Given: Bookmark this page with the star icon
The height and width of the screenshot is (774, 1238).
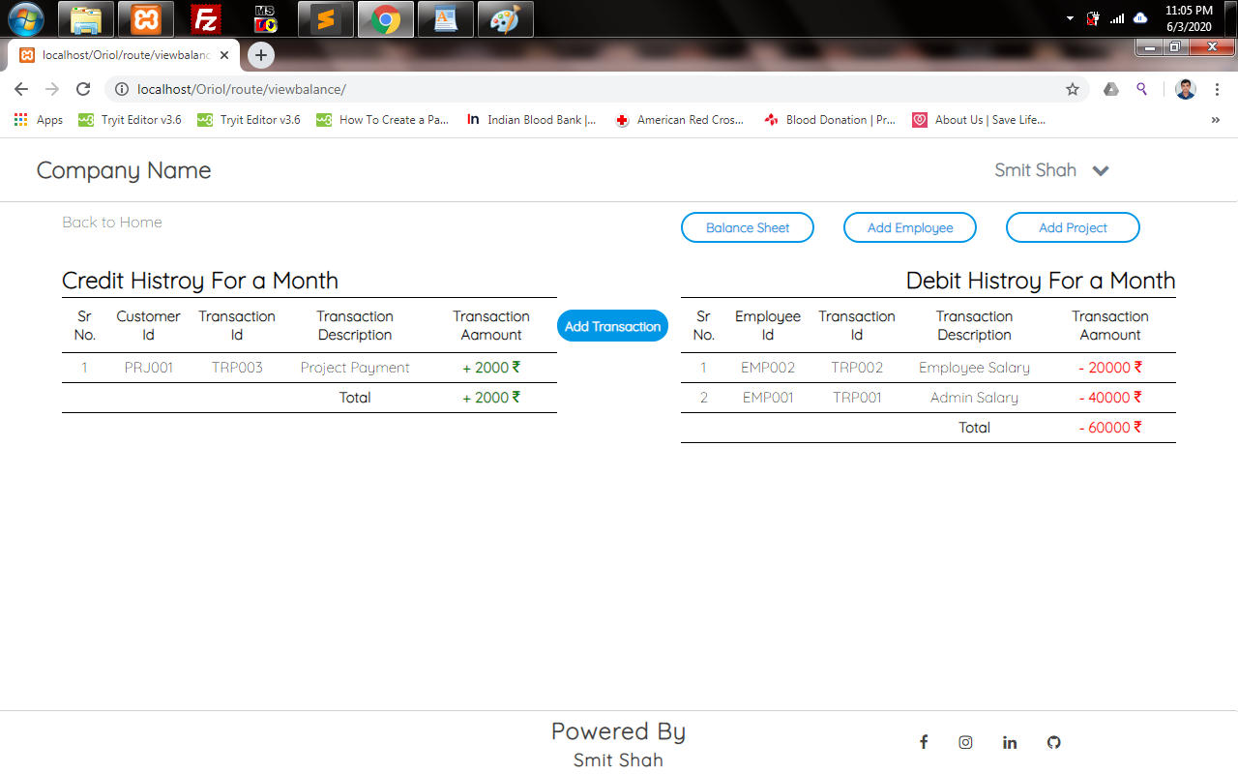Looking at the screenshot, I should [x=1073, y=89].
